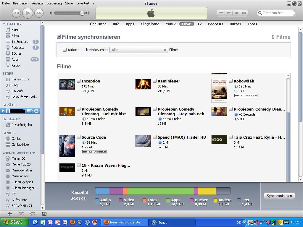Add a new playlist with the plus button
303x227 pixels.
coord(10,214)
